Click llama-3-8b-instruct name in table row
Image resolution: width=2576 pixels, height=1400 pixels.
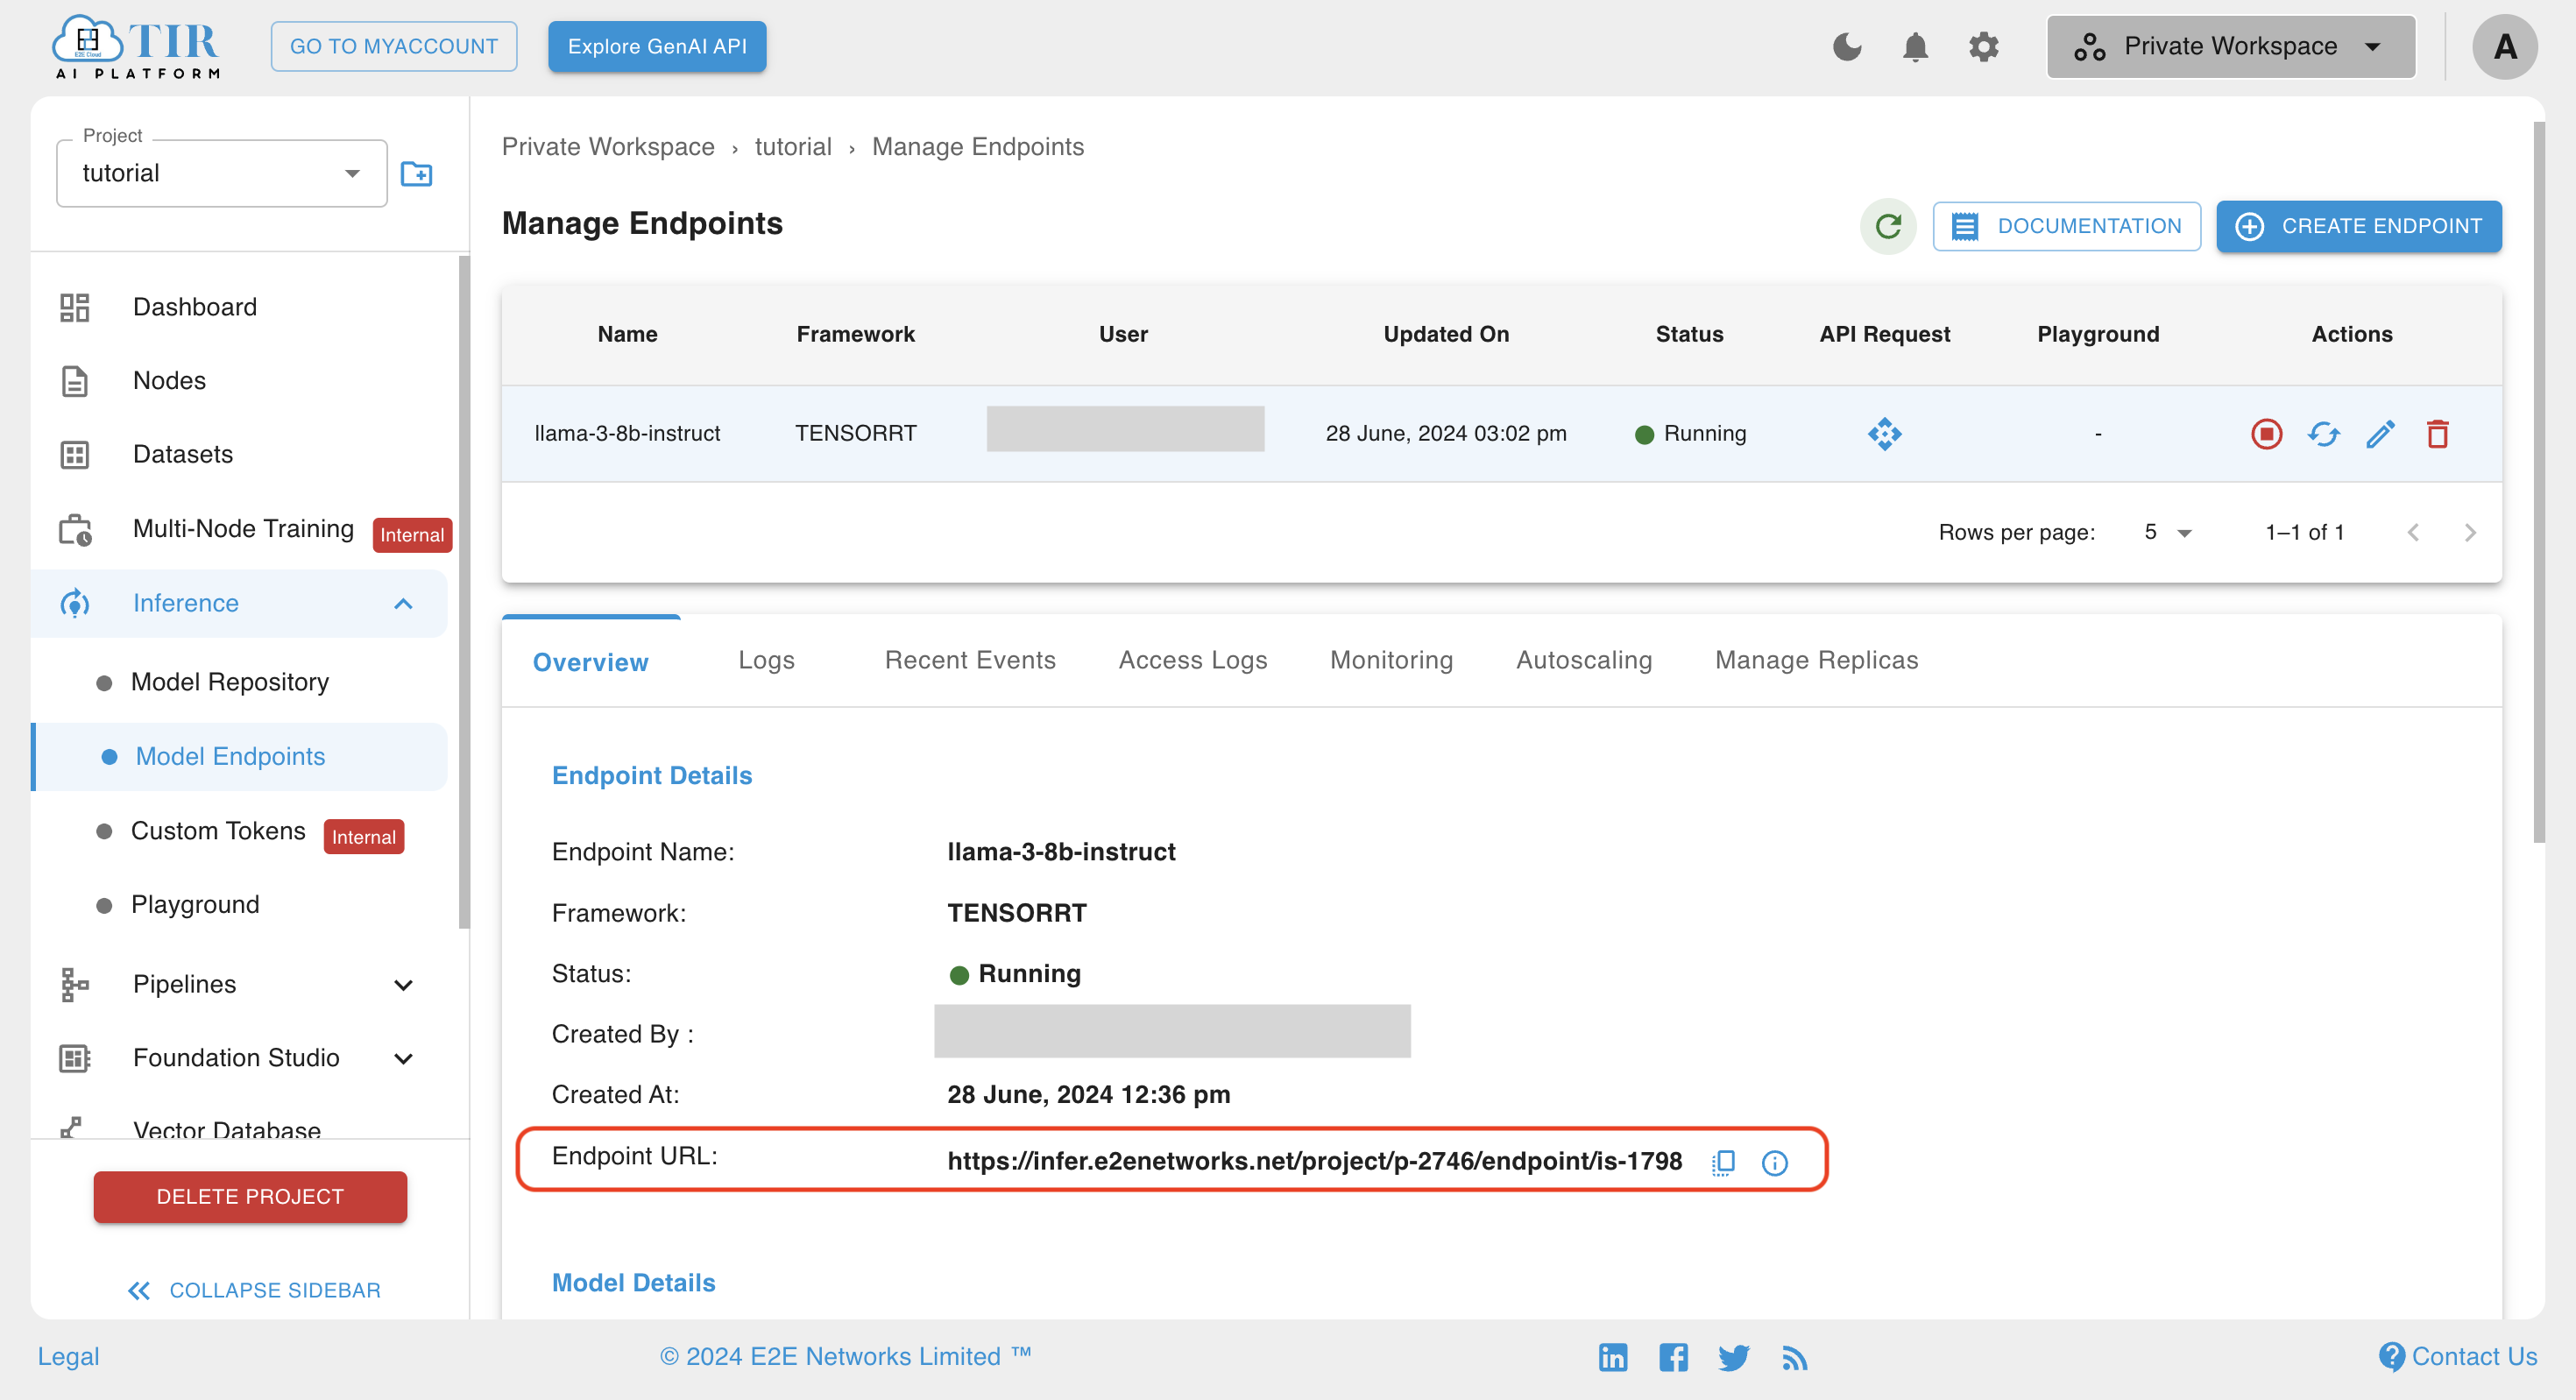coord(627,434)
